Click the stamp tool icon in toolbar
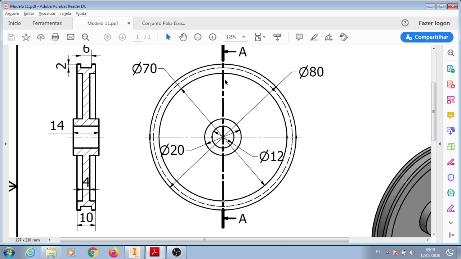This screenshot has width=461, height=259. (344, 37)
